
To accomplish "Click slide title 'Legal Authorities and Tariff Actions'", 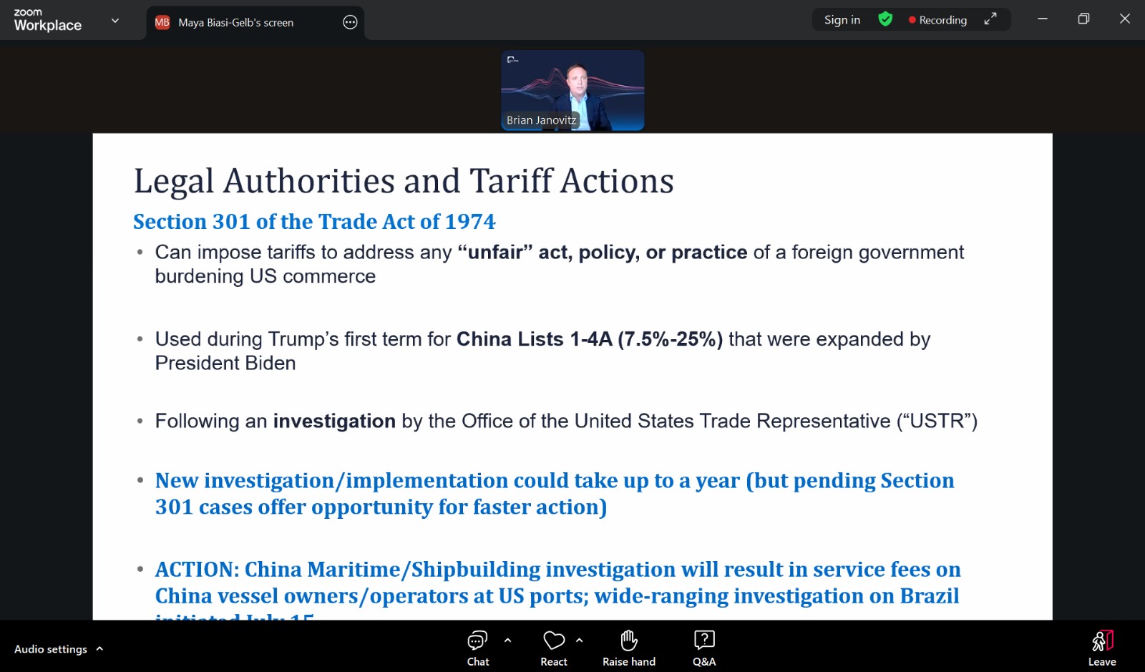I will click(x=404, y=181).
